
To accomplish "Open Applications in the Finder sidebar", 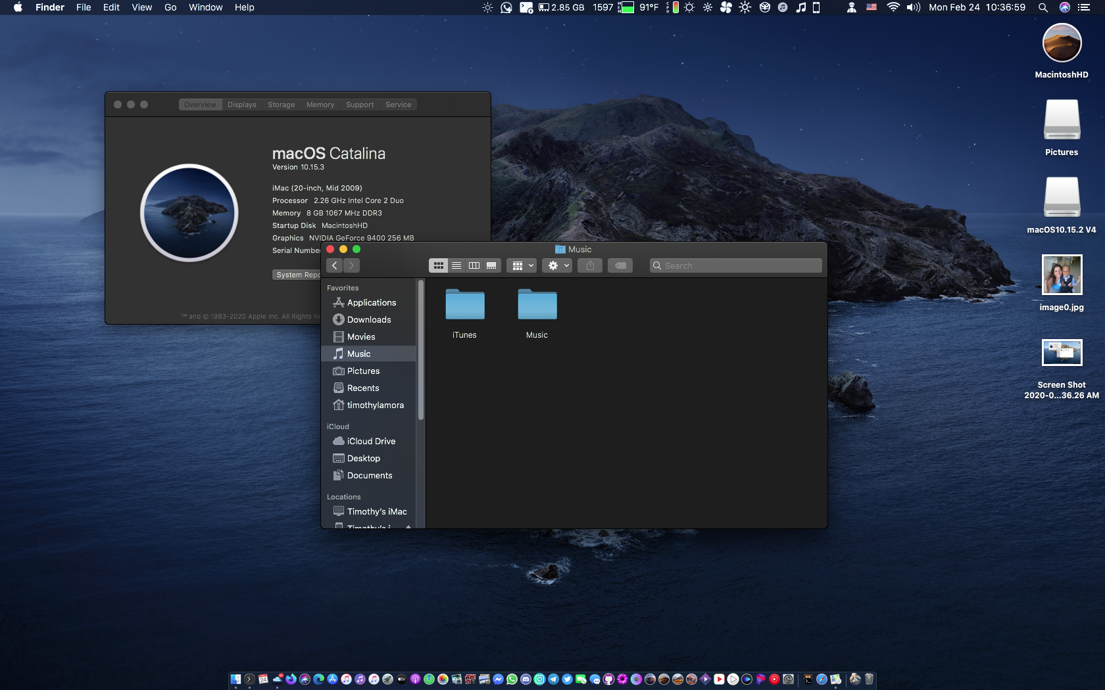I will pyautogui.click(x=368, y=302).
